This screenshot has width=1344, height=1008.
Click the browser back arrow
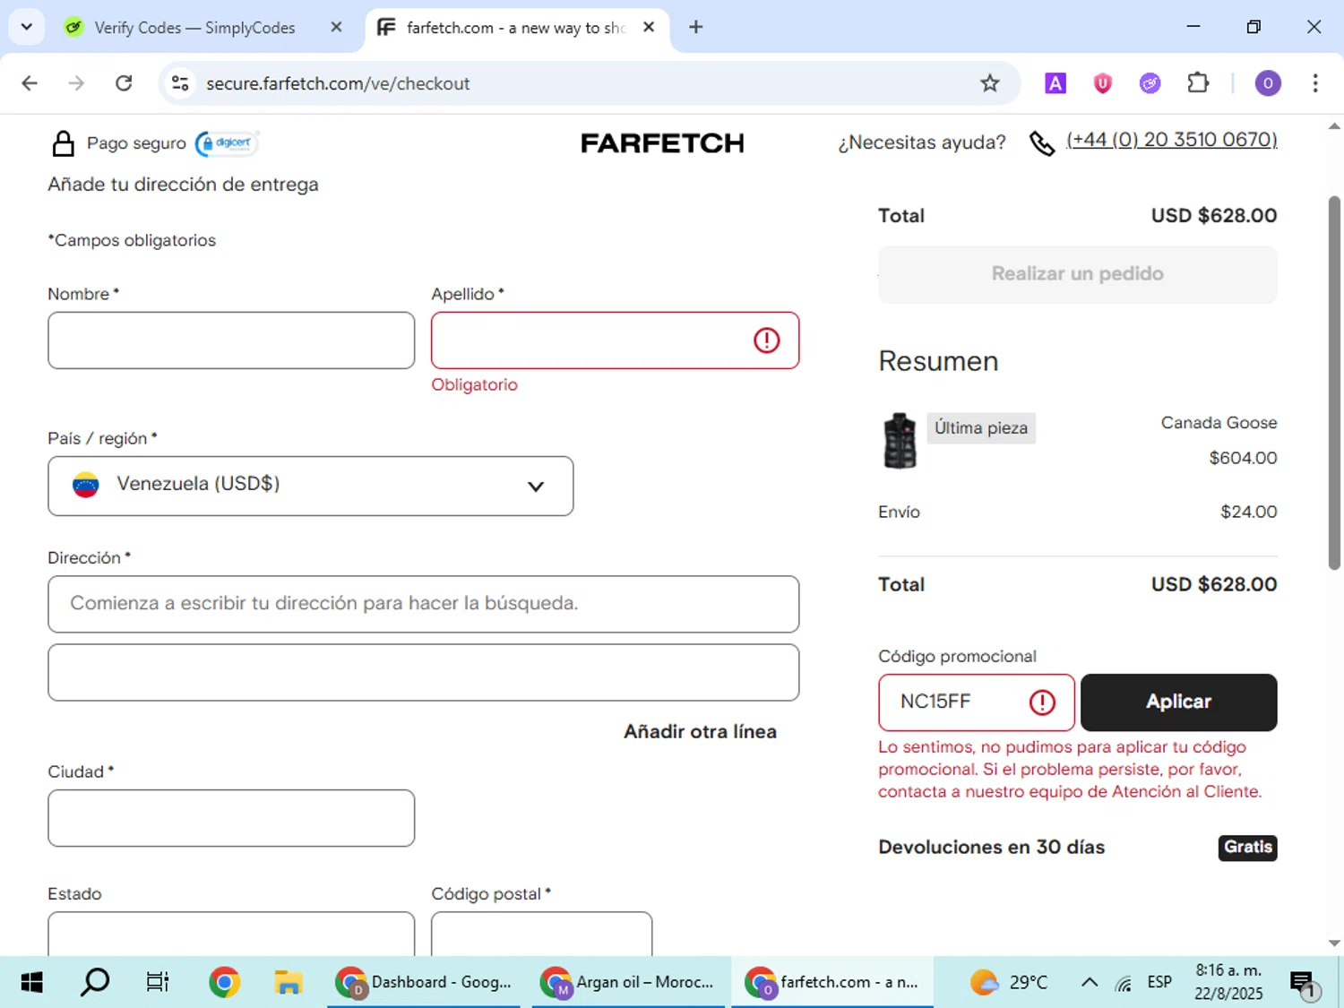[30, 83]
